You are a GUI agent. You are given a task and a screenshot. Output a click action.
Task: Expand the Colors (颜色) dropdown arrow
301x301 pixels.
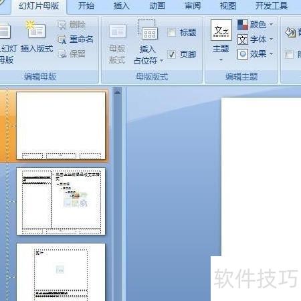click(272, 24)
